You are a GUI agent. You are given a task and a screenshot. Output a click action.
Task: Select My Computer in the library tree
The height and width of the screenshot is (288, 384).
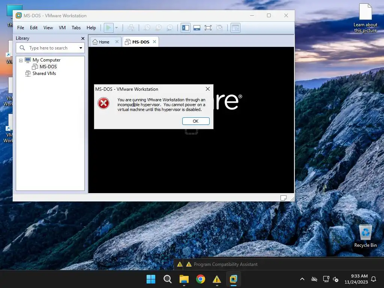pyautogui.click(x=46, y=60)
